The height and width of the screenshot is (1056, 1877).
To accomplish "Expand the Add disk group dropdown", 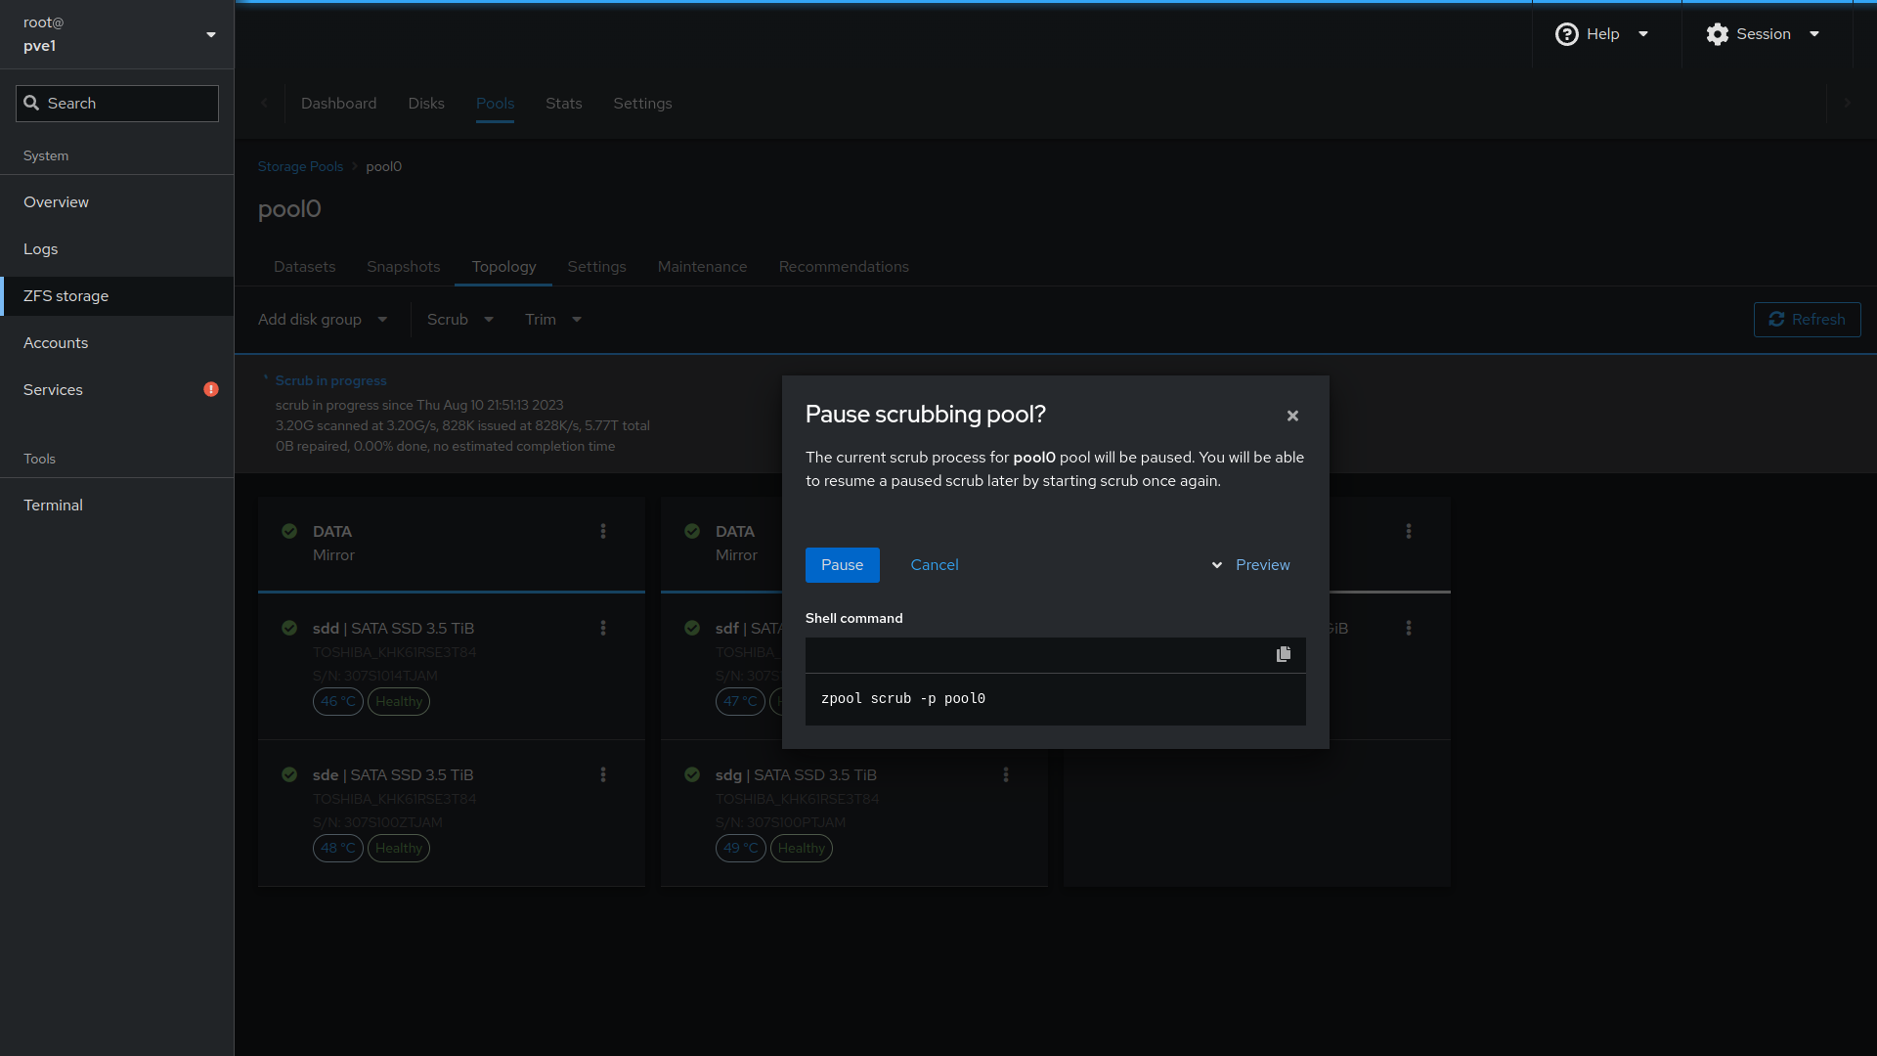I will coord(323,320).
